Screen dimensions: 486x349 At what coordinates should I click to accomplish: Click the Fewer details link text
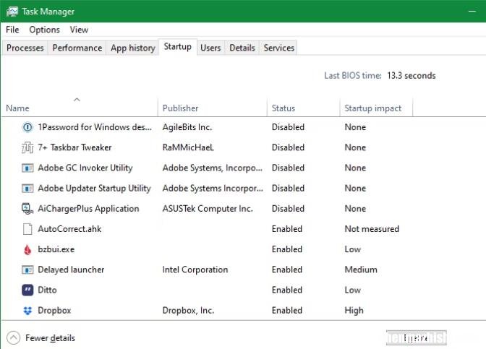click(x=50, y=338)
